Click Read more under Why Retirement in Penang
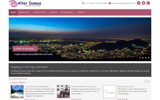This screenshot has height=100, width=160. coord(76,99)
